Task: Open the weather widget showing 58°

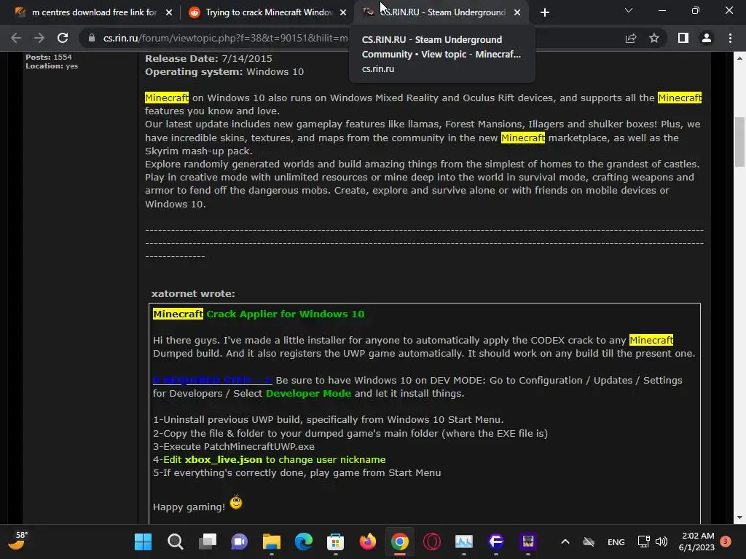Action: 17,541
